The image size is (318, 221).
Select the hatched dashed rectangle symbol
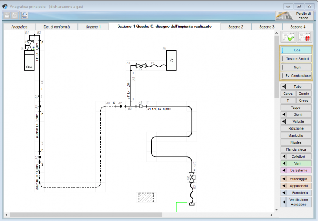tap(146, 197)
